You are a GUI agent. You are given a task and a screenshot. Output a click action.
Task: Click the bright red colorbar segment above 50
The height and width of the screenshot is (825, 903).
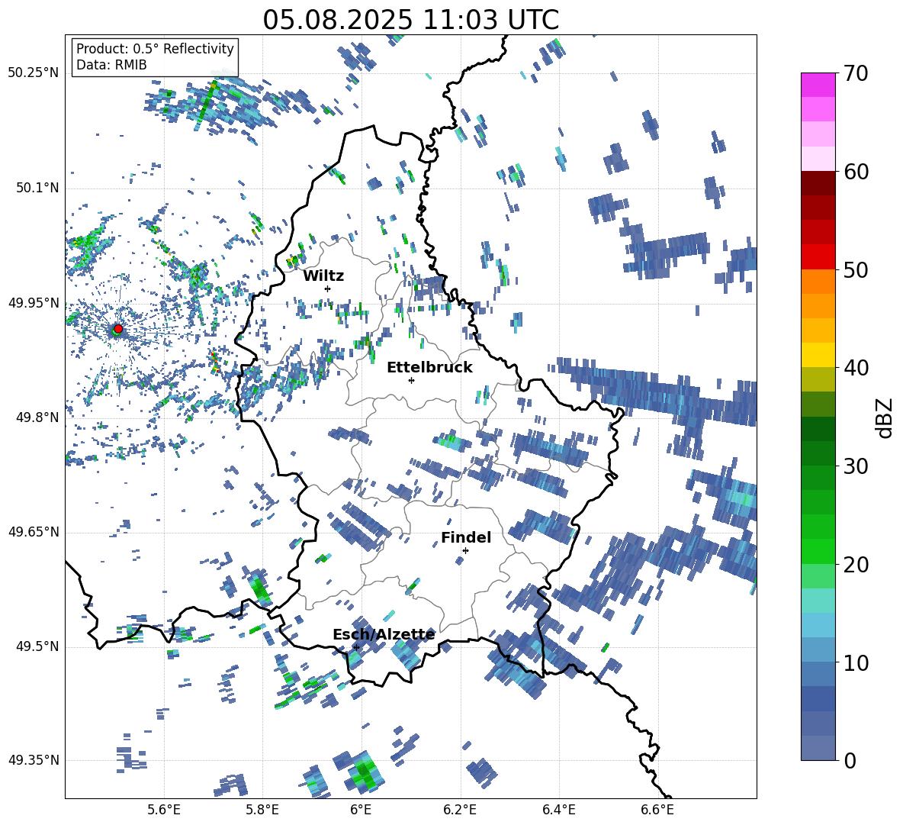click(x=818, y=257)
